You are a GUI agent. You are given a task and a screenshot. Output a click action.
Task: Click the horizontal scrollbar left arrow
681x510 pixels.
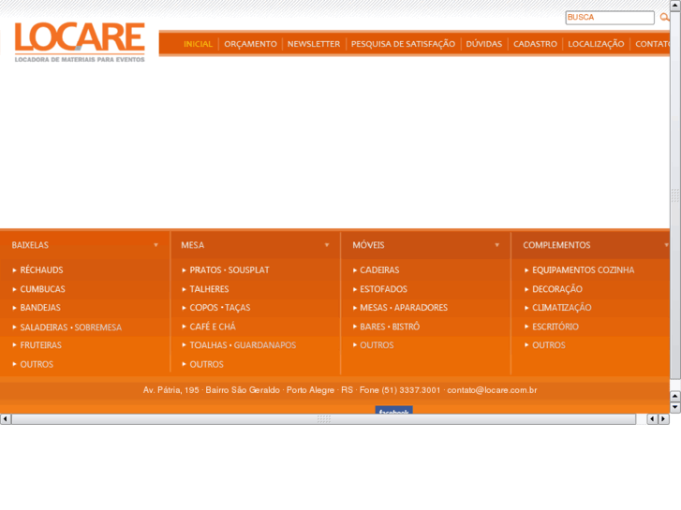tap(6, 419)
